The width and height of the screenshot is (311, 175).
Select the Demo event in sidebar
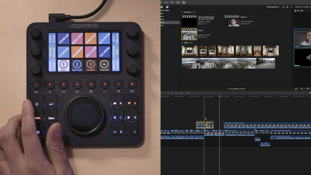(170, 23)
